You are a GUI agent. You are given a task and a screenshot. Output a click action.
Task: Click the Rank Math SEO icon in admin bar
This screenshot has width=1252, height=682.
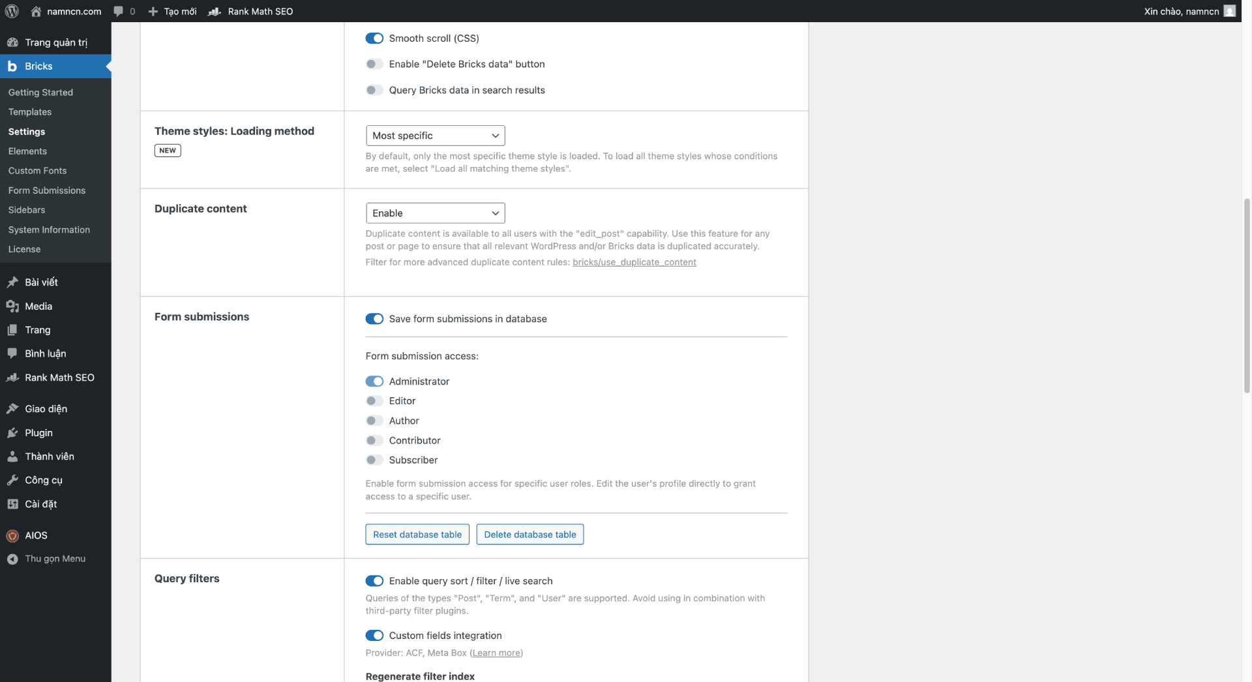tap(215, 11)
